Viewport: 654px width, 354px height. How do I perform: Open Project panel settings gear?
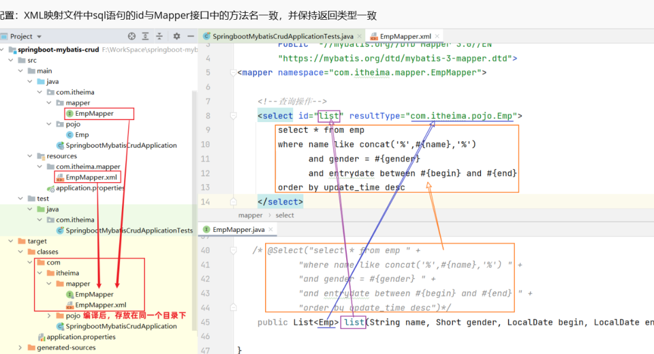(177, 36)
